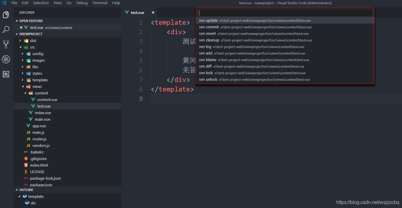Expand the config folder arrow
Screen dimensions: 402x208
(23, 54)
